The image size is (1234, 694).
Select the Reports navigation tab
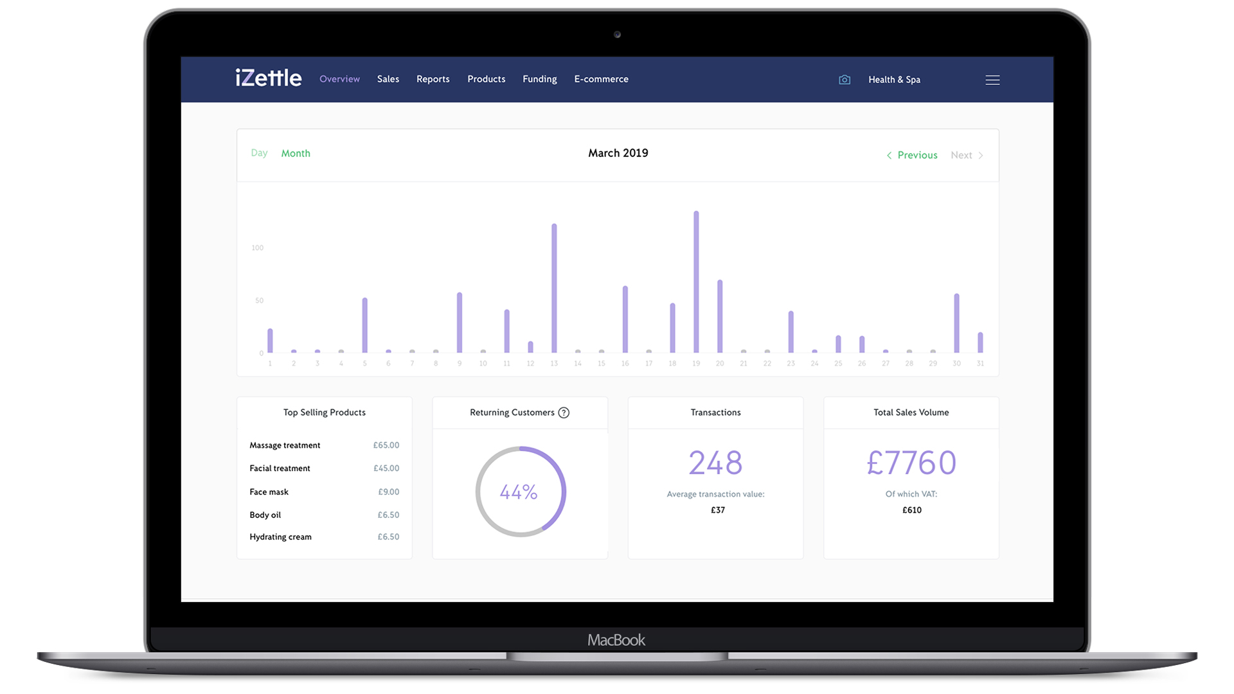tap(433, 79)
